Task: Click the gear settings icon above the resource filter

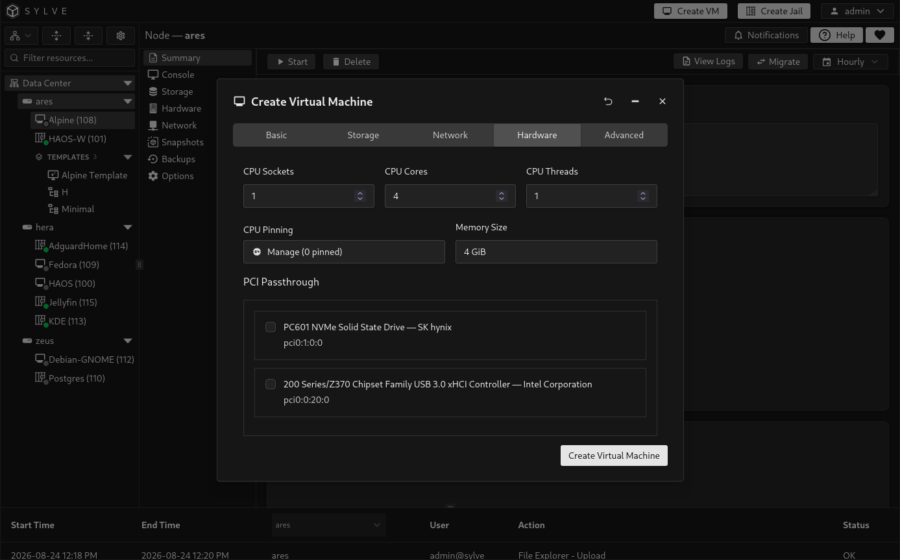Action: tap(121, 36)
